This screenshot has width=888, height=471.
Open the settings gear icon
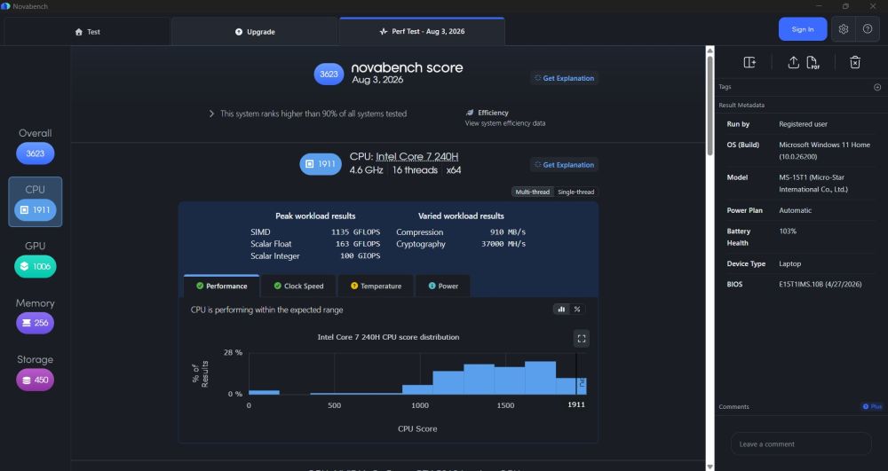point(844,29)
